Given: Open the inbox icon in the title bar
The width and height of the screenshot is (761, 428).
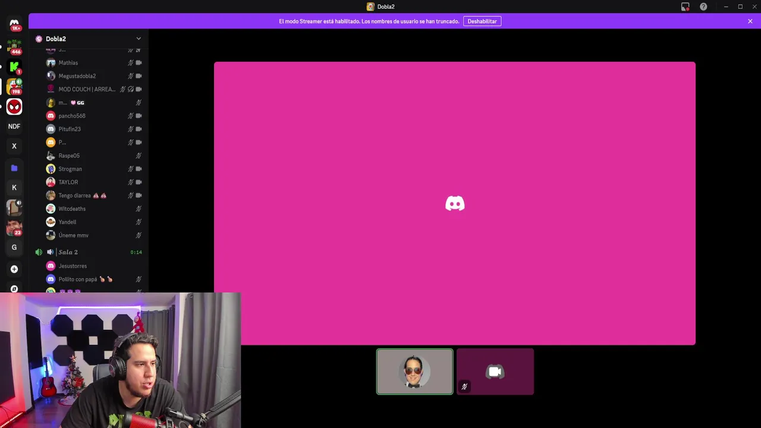Looking at the screenshot, I should [x=685, y=7].
